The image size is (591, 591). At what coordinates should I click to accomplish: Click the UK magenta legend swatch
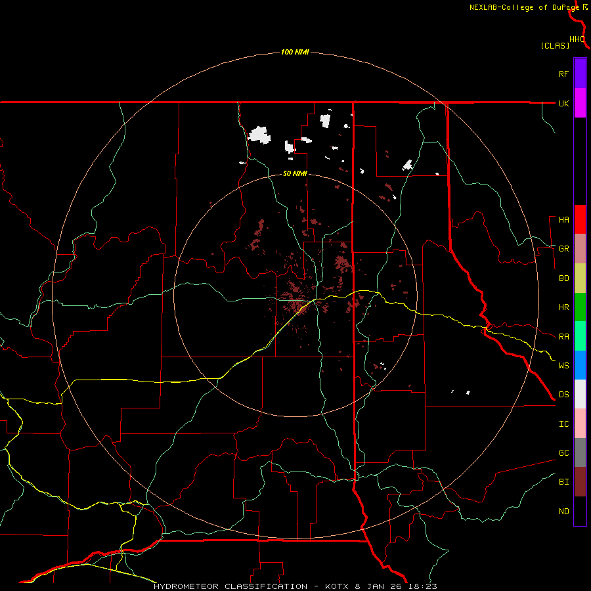(580, 103)
